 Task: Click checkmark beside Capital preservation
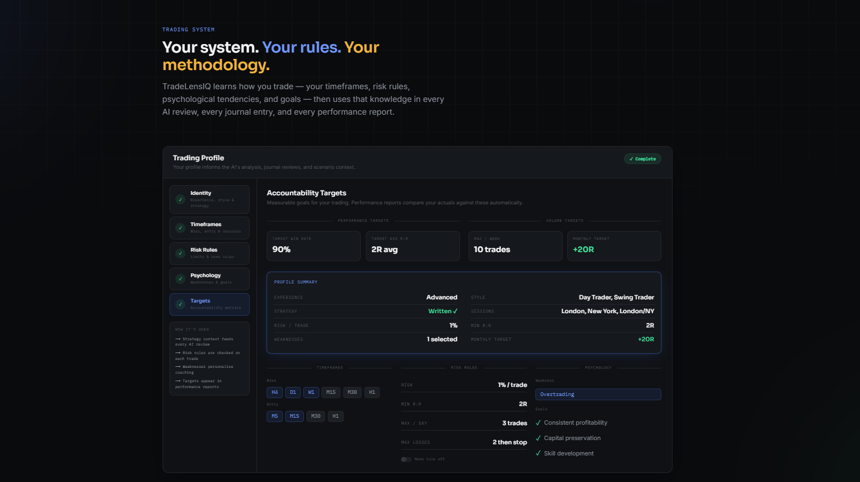pos(538,438)
